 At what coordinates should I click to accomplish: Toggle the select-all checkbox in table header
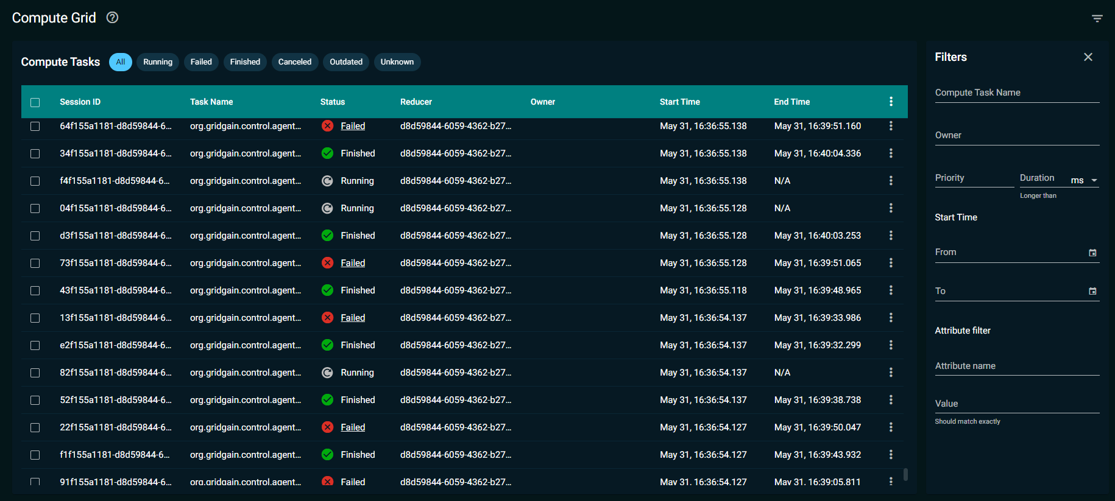[x=35, y=102]
